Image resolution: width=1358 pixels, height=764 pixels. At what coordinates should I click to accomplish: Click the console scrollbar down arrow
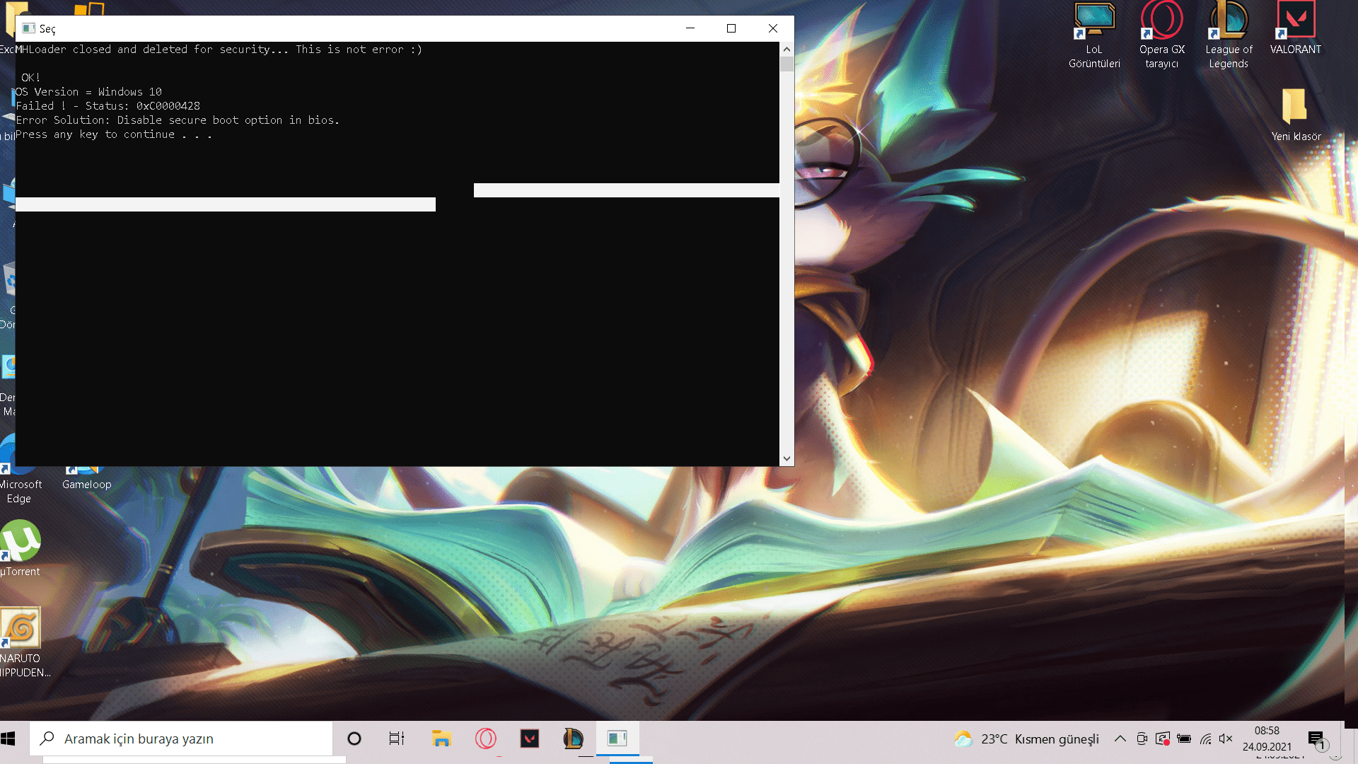787,458
